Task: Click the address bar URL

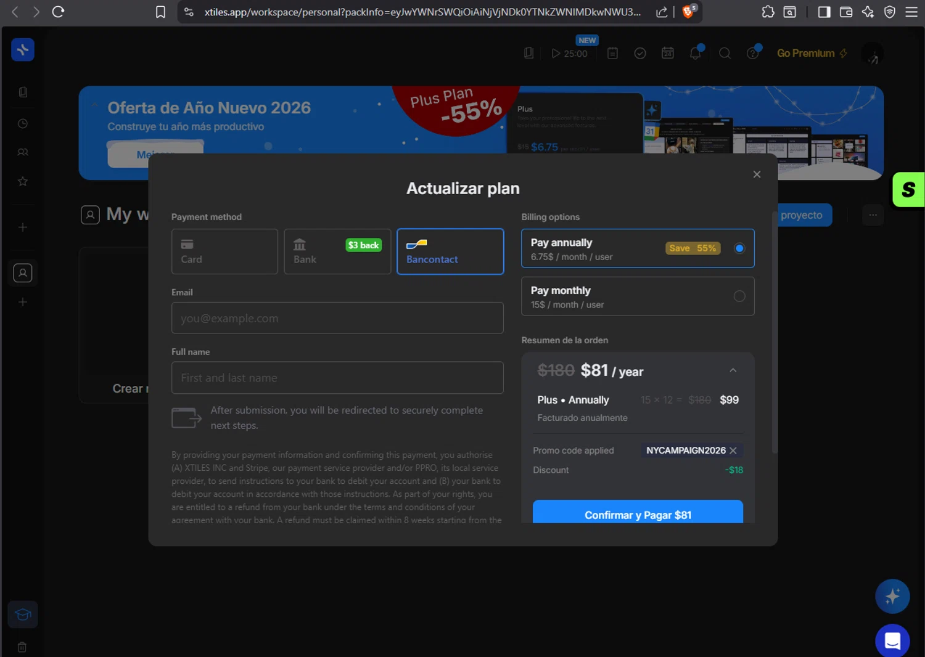Action: tap(422, 12)
